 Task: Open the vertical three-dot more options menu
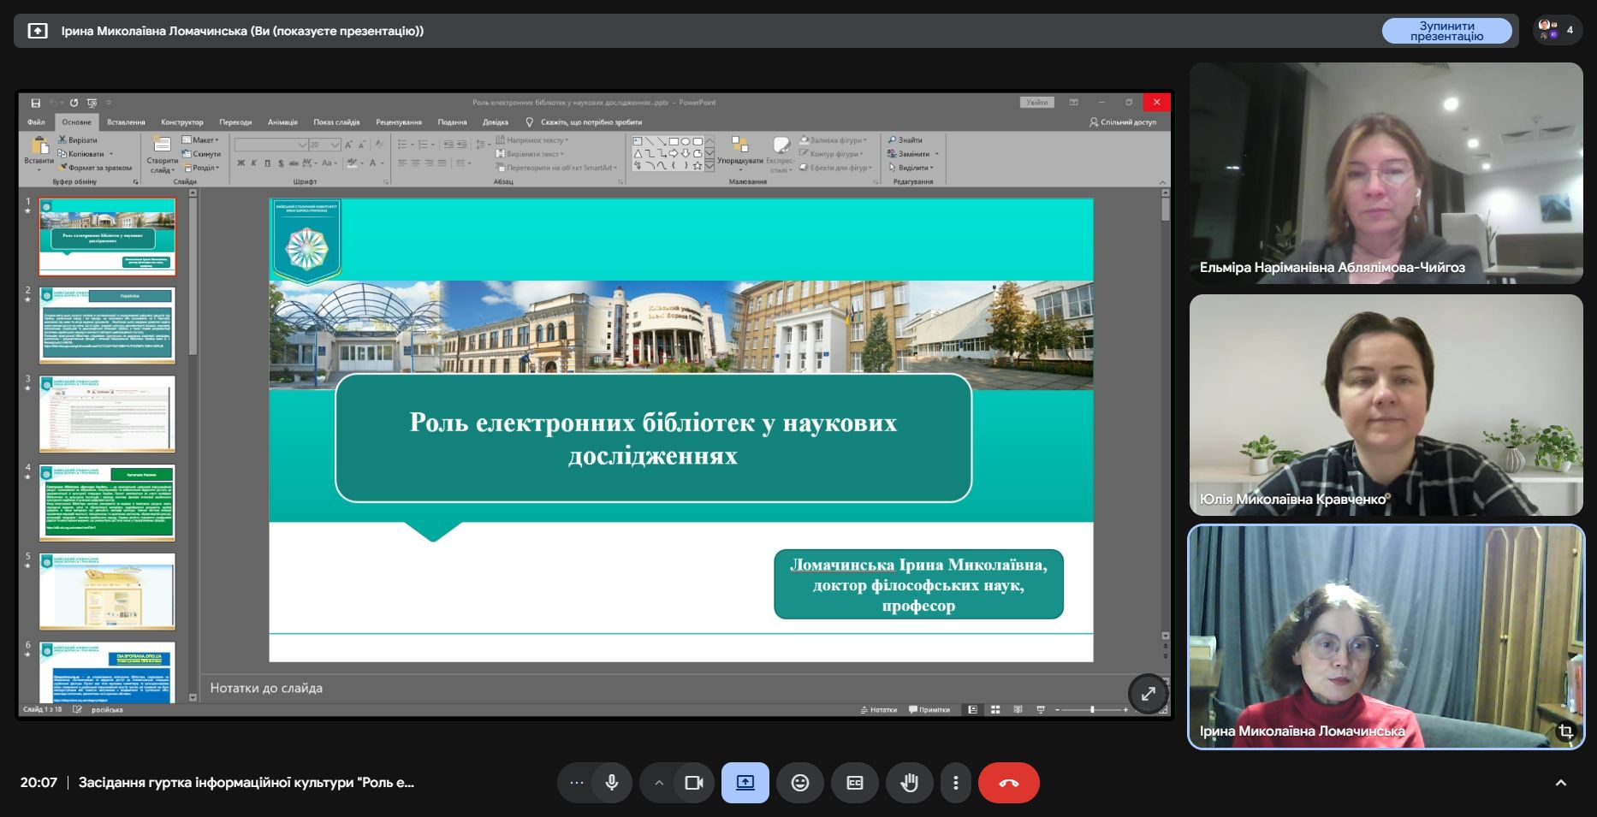(x=955, y=783)
